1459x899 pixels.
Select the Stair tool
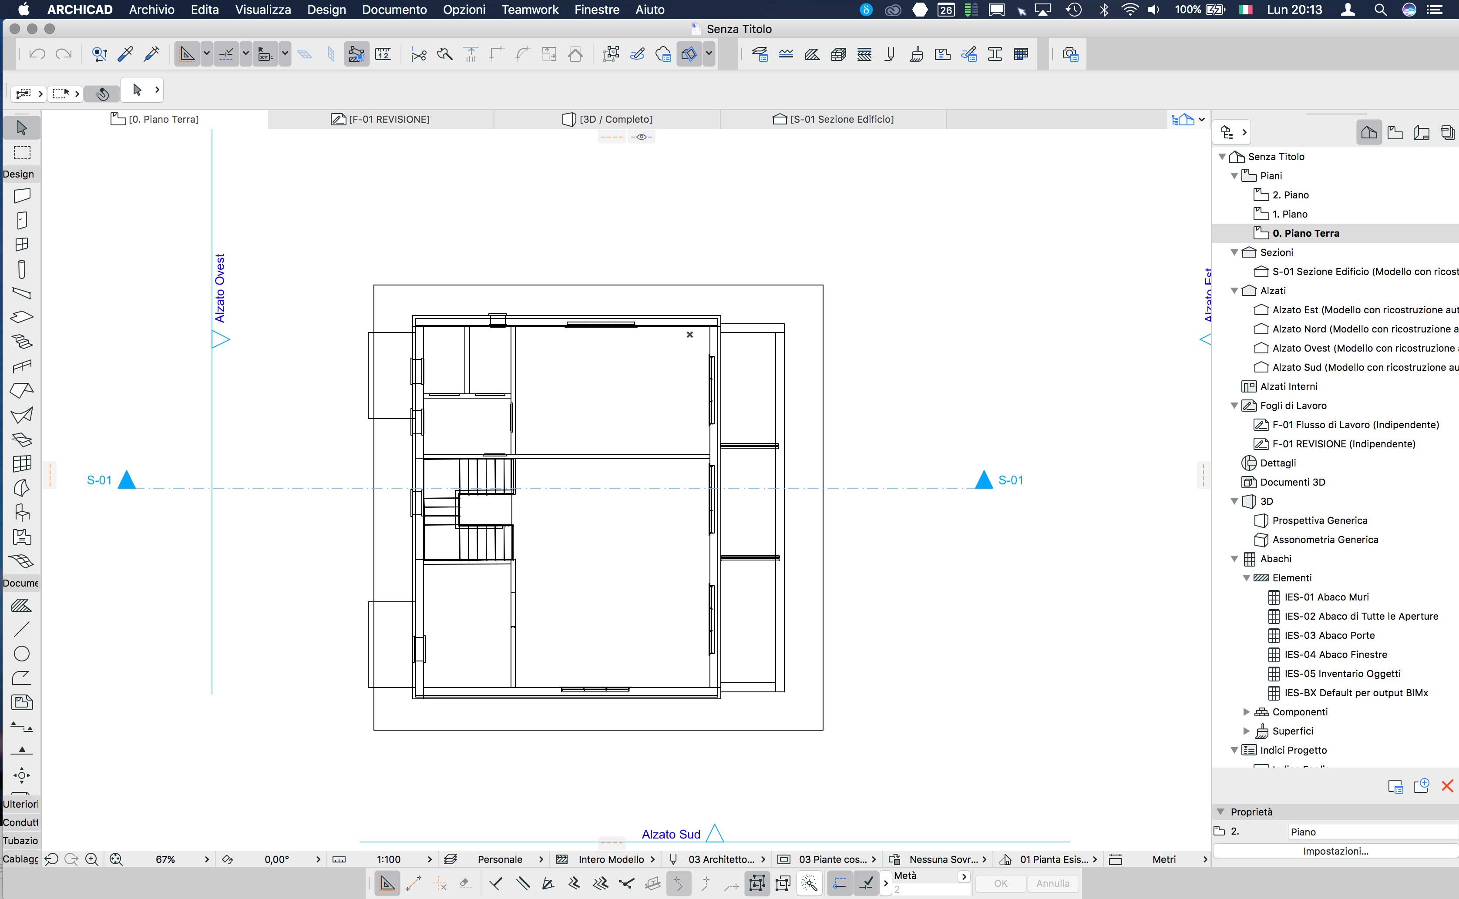(22, 341)
